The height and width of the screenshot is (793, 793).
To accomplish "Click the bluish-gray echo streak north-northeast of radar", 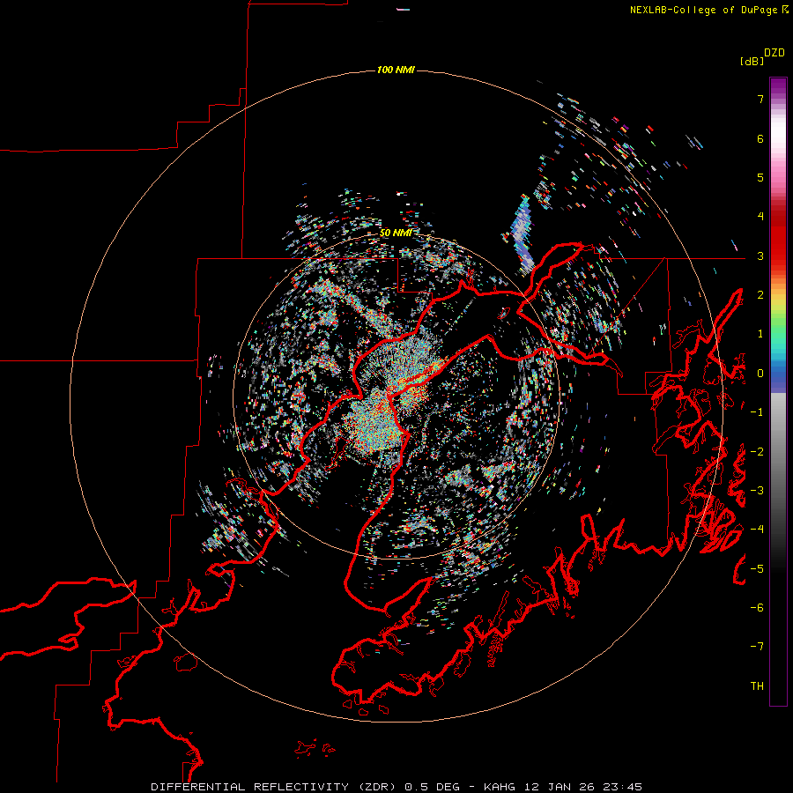I will click(x=523, y=233).
